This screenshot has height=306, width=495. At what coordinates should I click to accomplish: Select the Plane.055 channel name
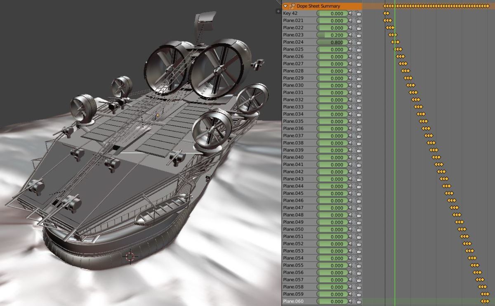[293, 265]
